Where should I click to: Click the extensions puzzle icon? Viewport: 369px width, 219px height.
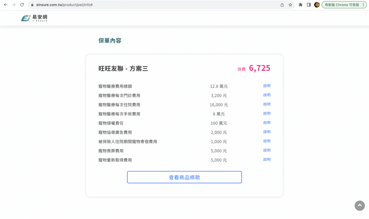[x=300, y=5]
